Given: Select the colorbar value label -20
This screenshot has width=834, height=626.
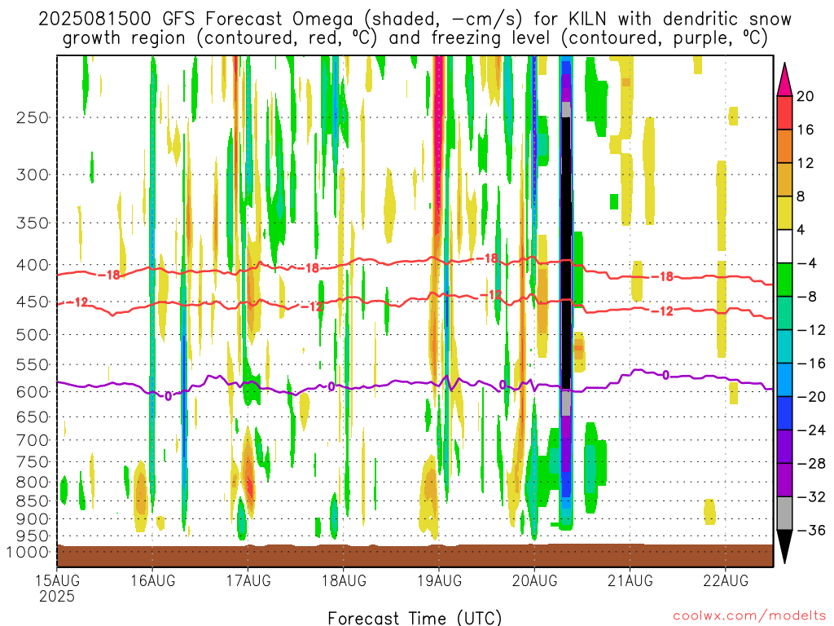Looking at the screenshot, I should [812, 397].
